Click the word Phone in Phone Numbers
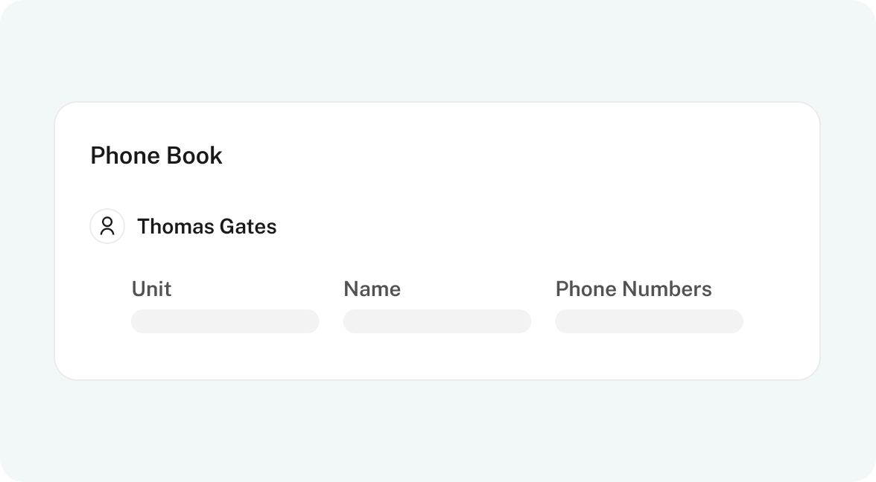876x482 pixels. (586, 289)
